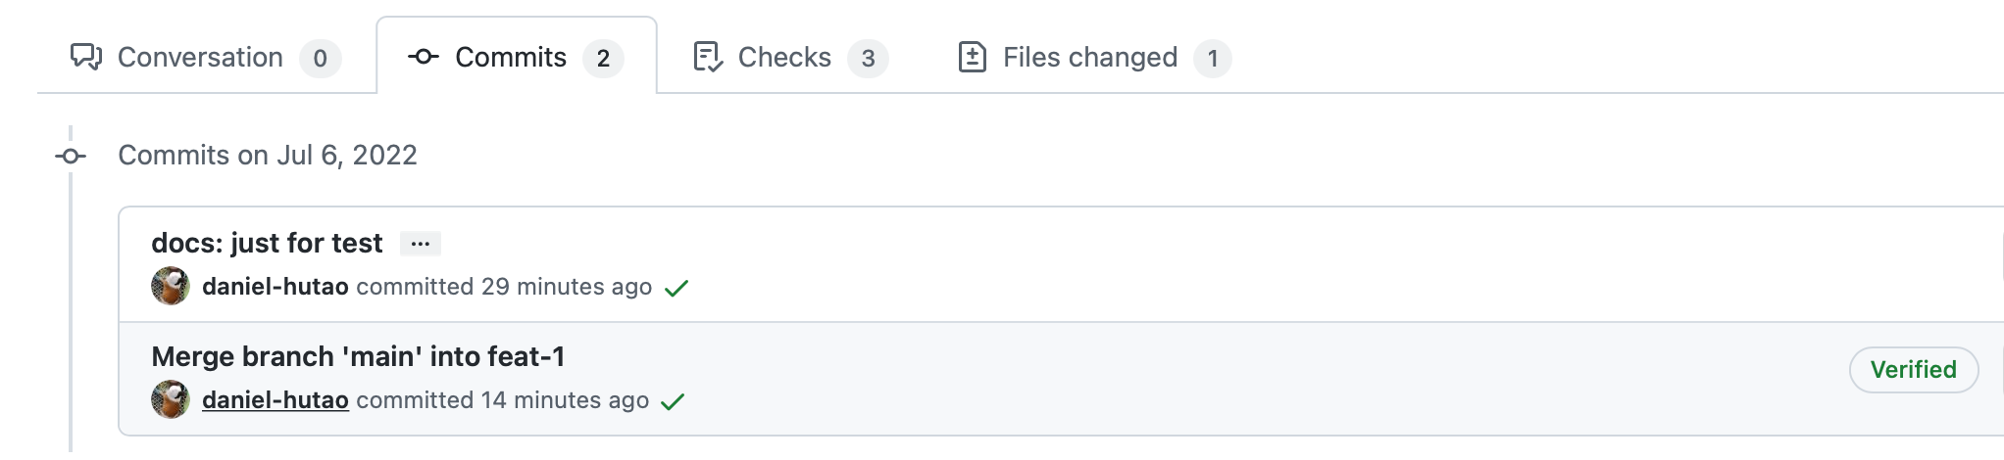This screenshot has width=2004, height=460.
Task: Click the Verified signature badge
Action: 1913,370
